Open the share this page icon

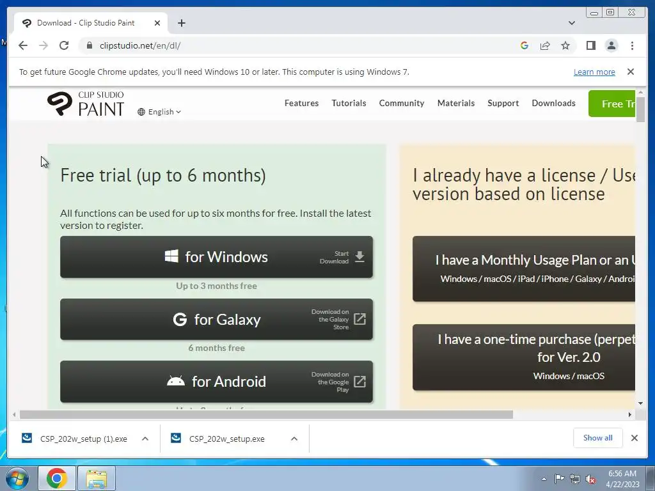pos(545,45)
